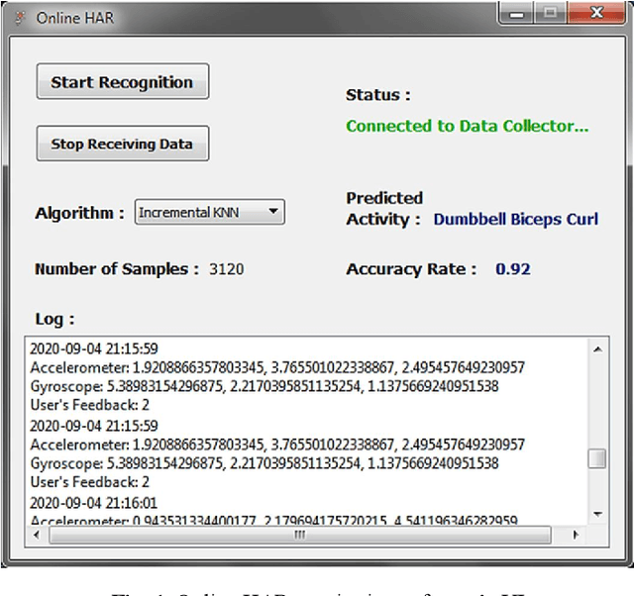Image resolution: width=634 pixels, height=596 pixels.
Task: Click the Start Recognition button
Action: tap(122, 82)
